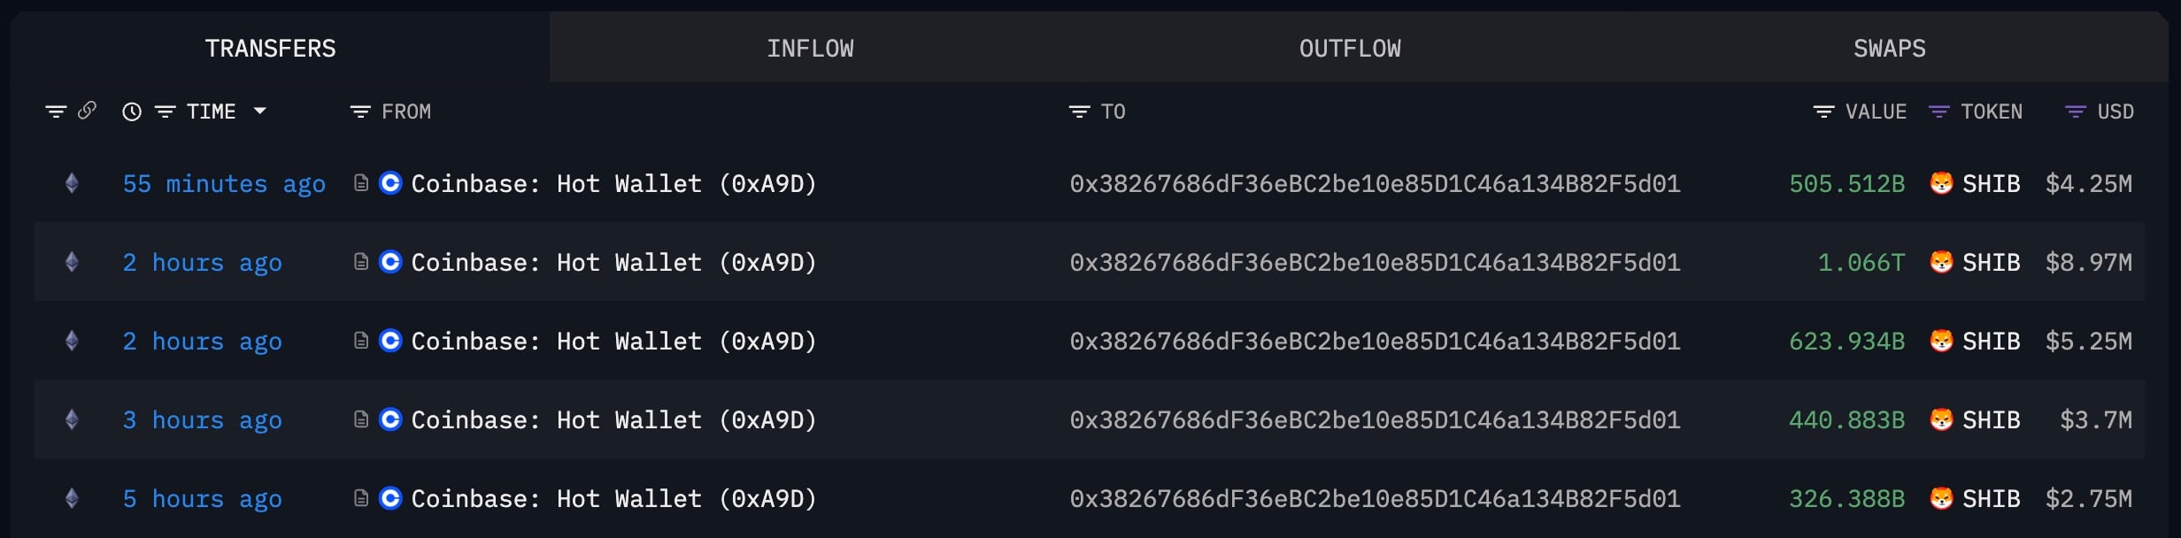This screenshot has height=538, width=2181.
Task: Click the clock icon beside TIME
Action: 132,111
